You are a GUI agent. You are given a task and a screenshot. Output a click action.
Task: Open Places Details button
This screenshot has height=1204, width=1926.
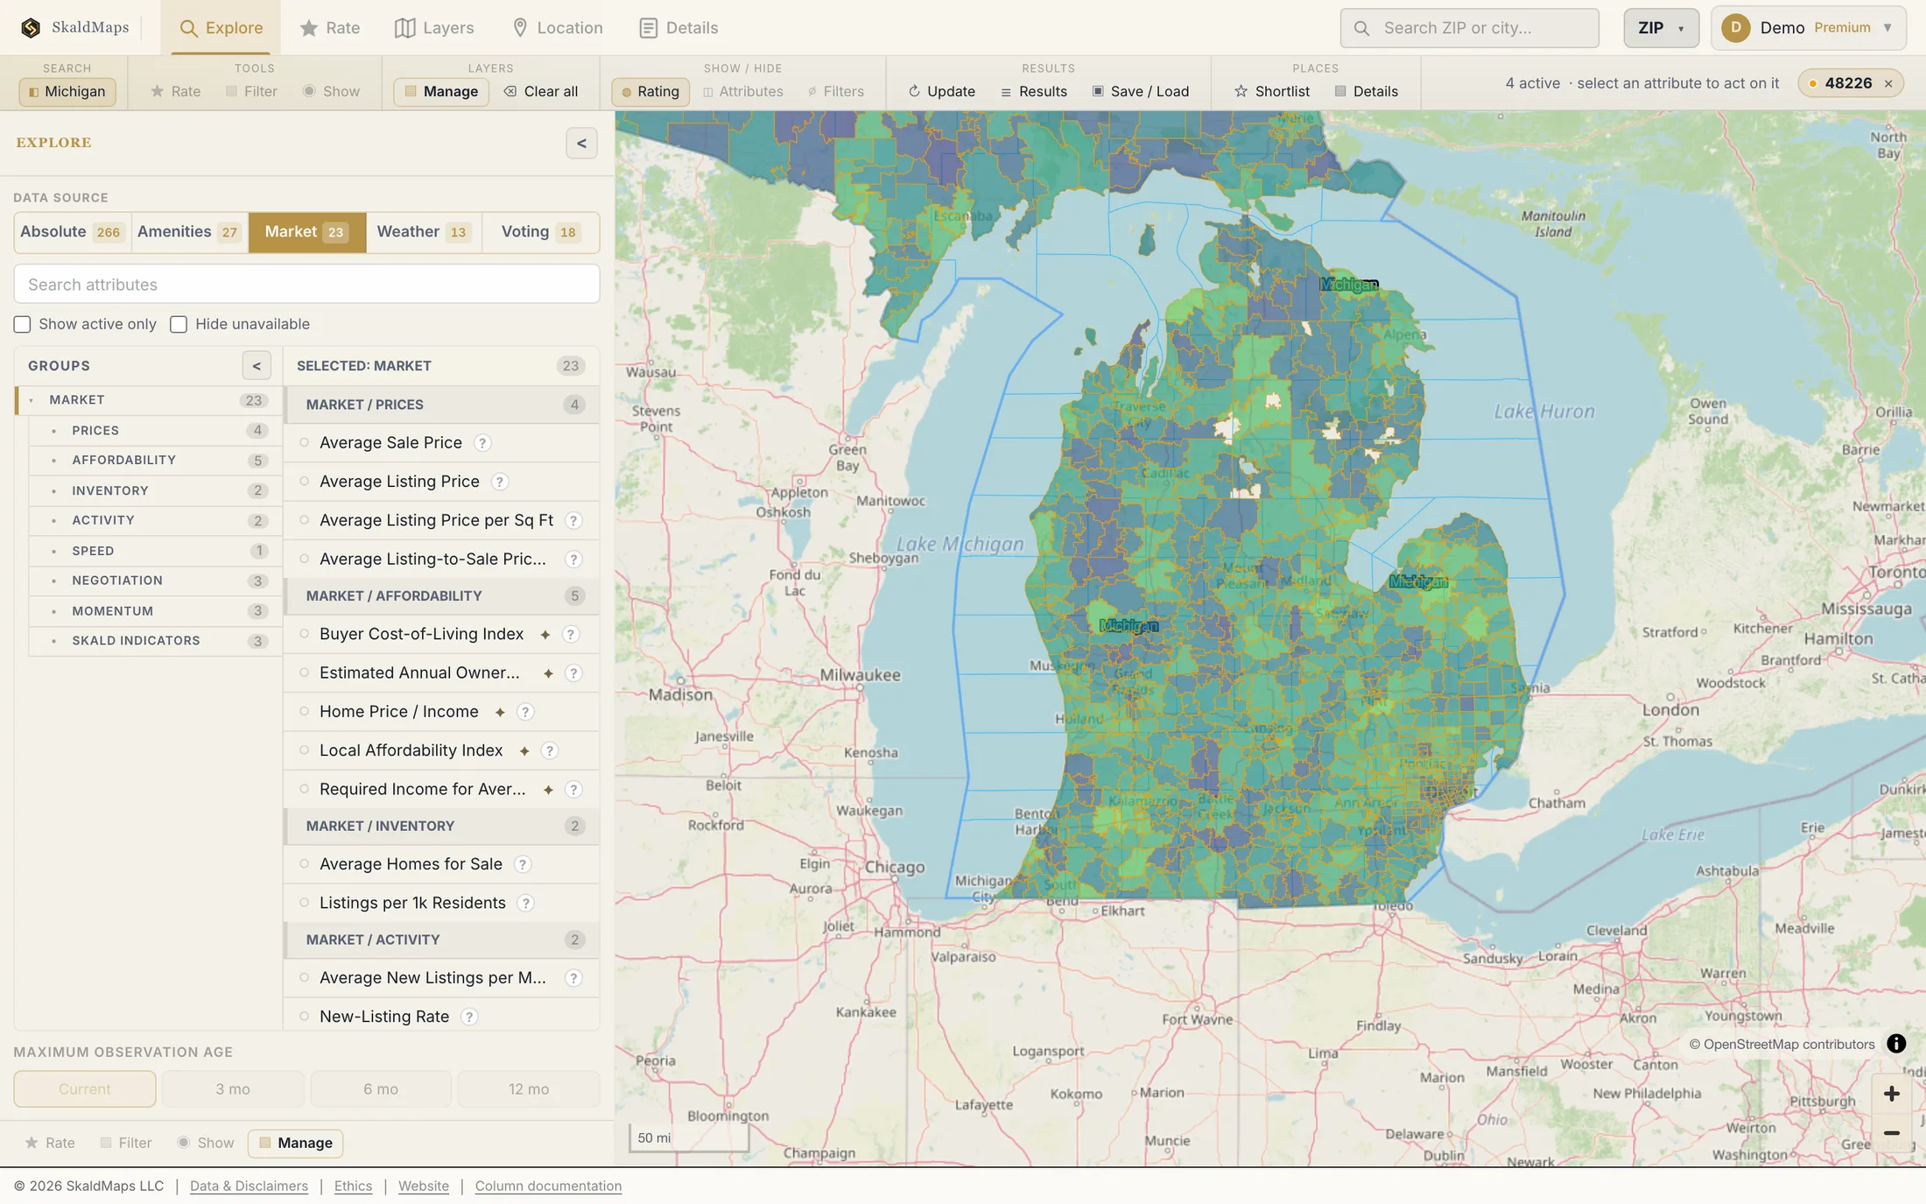pos(1367,91)
